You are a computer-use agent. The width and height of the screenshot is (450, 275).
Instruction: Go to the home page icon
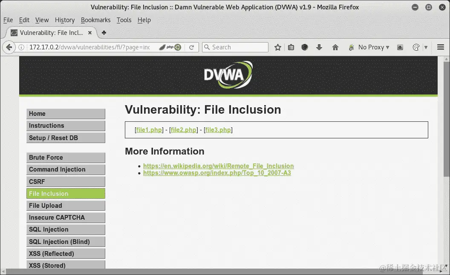335,47
